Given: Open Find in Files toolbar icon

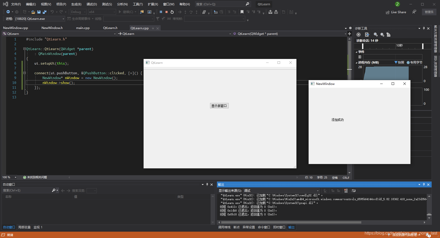Looking at the screenshot, I should pyautogui.click(x=142, y=12).
